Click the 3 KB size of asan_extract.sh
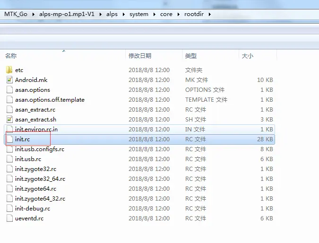 click(267, 120)
